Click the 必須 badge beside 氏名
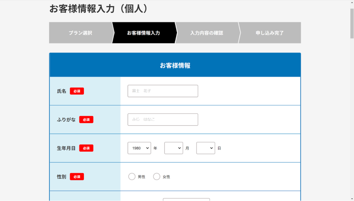The image size is (354, 201). pos(77,91)
